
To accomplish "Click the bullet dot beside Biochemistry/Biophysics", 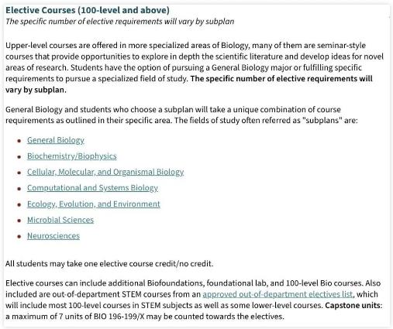I will (x=19, y=157).
